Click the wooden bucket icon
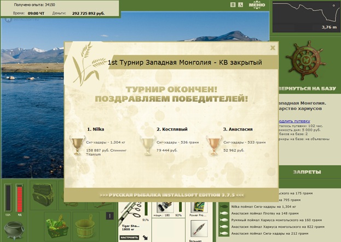This screenshot has height=242, width=341. click(85, 226)
